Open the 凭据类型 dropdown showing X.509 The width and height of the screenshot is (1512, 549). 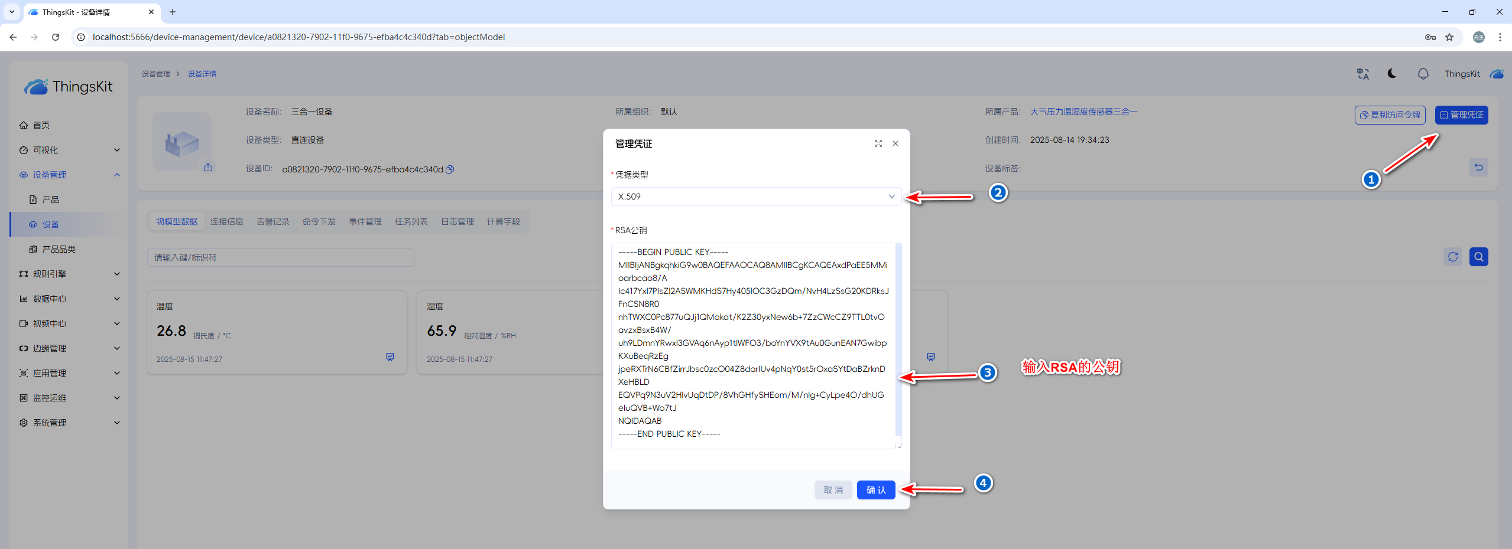(755, 197)
